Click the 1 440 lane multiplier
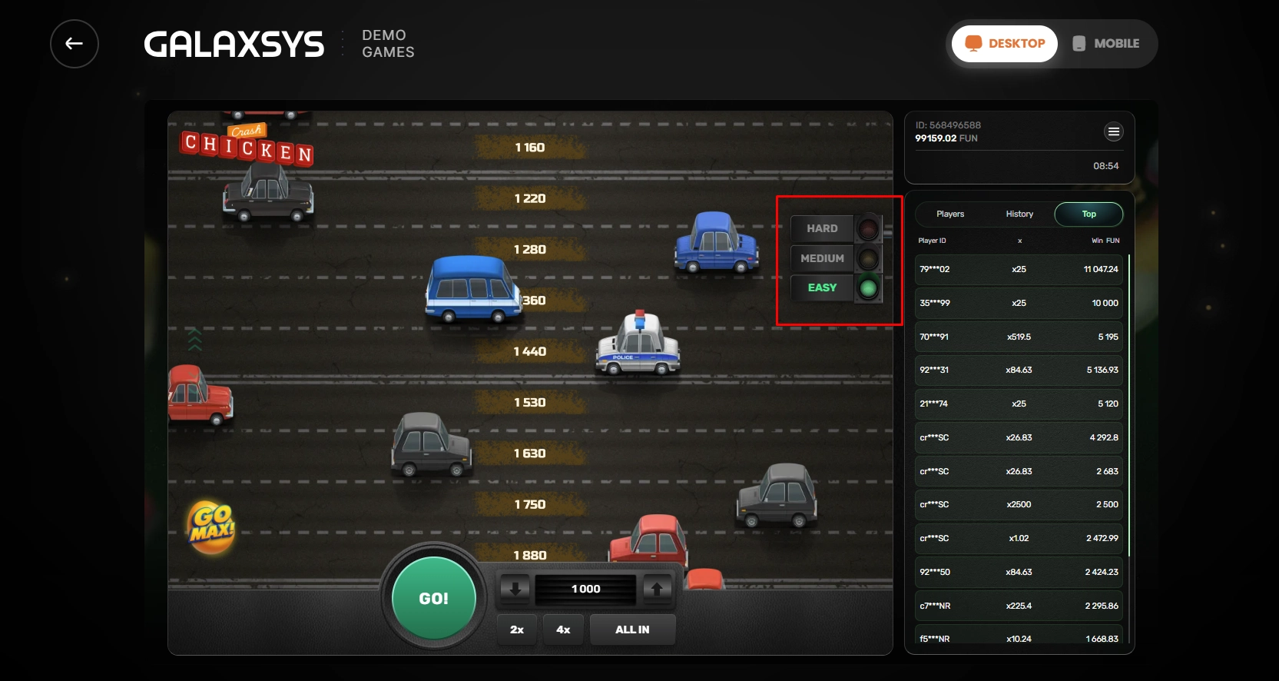 529,351
